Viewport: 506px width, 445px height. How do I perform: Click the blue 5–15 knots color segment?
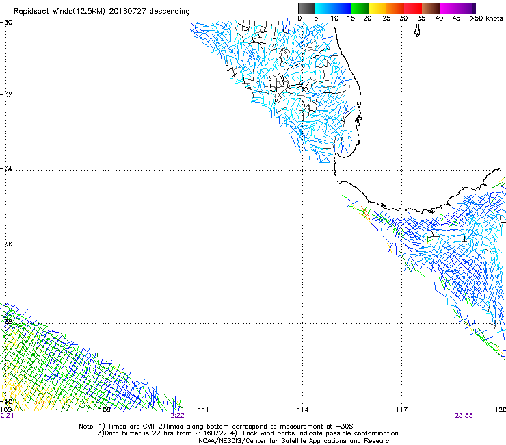tap(333, 8)
